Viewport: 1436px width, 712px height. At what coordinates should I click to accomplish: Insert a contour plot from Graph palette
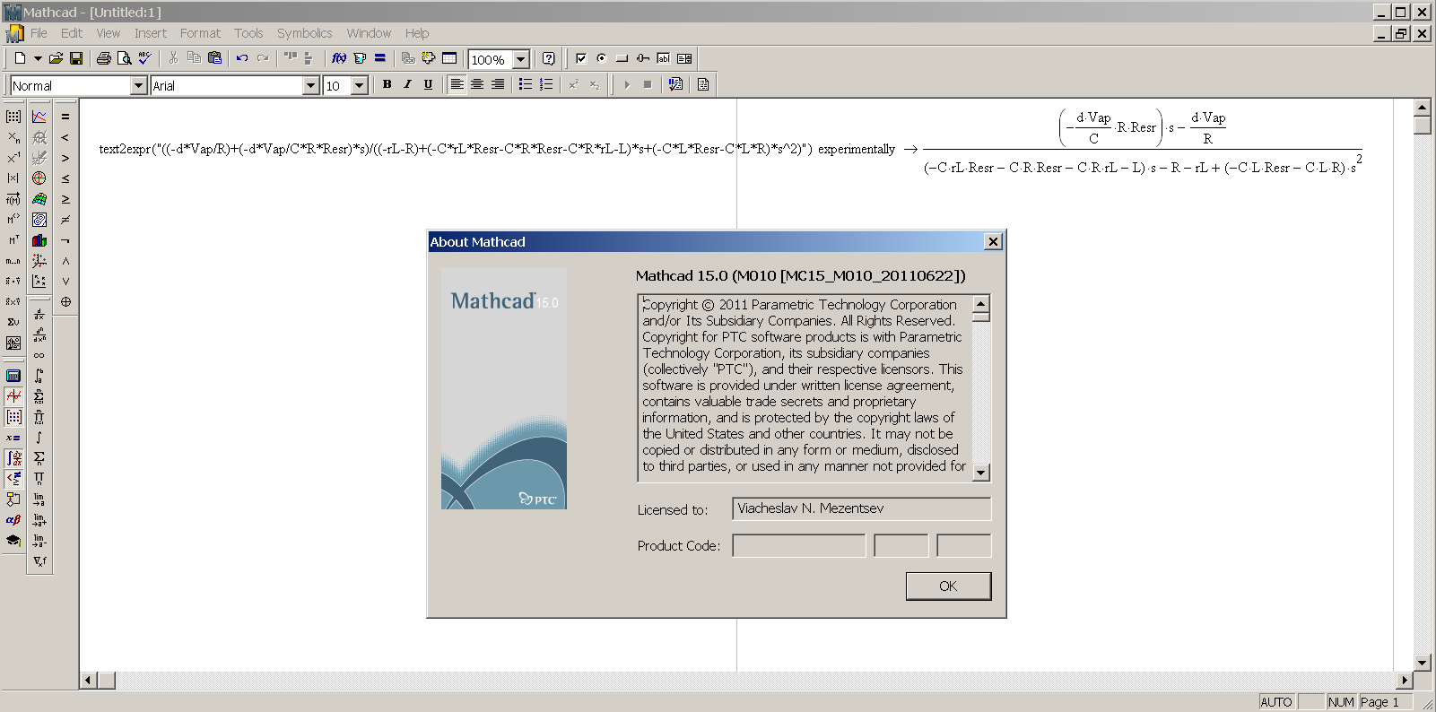(39, 220)
